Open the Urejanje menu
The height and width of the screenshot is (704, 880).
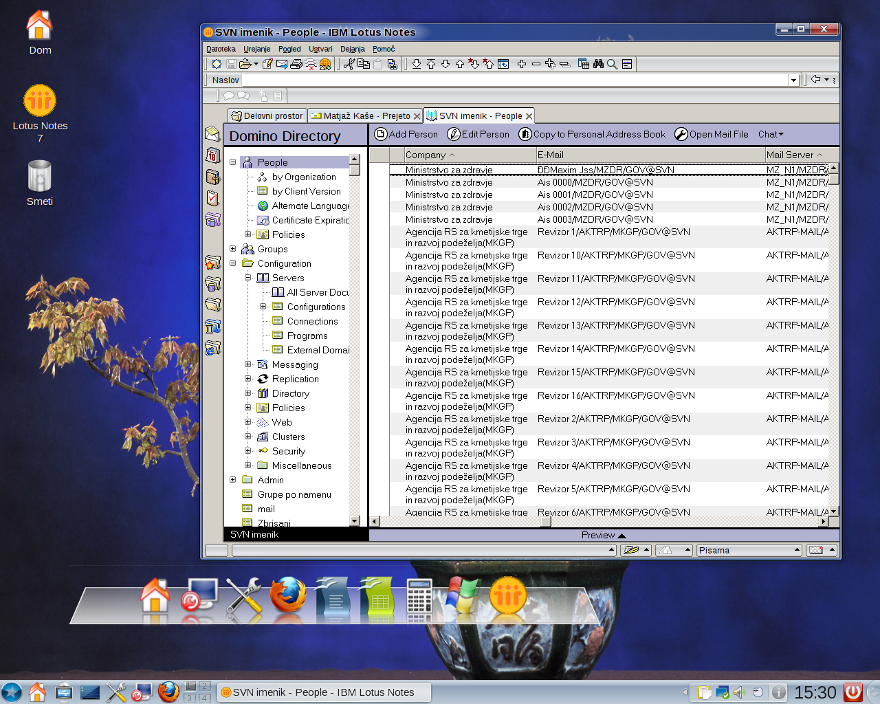pyautogui.click(x=256, y=49)
